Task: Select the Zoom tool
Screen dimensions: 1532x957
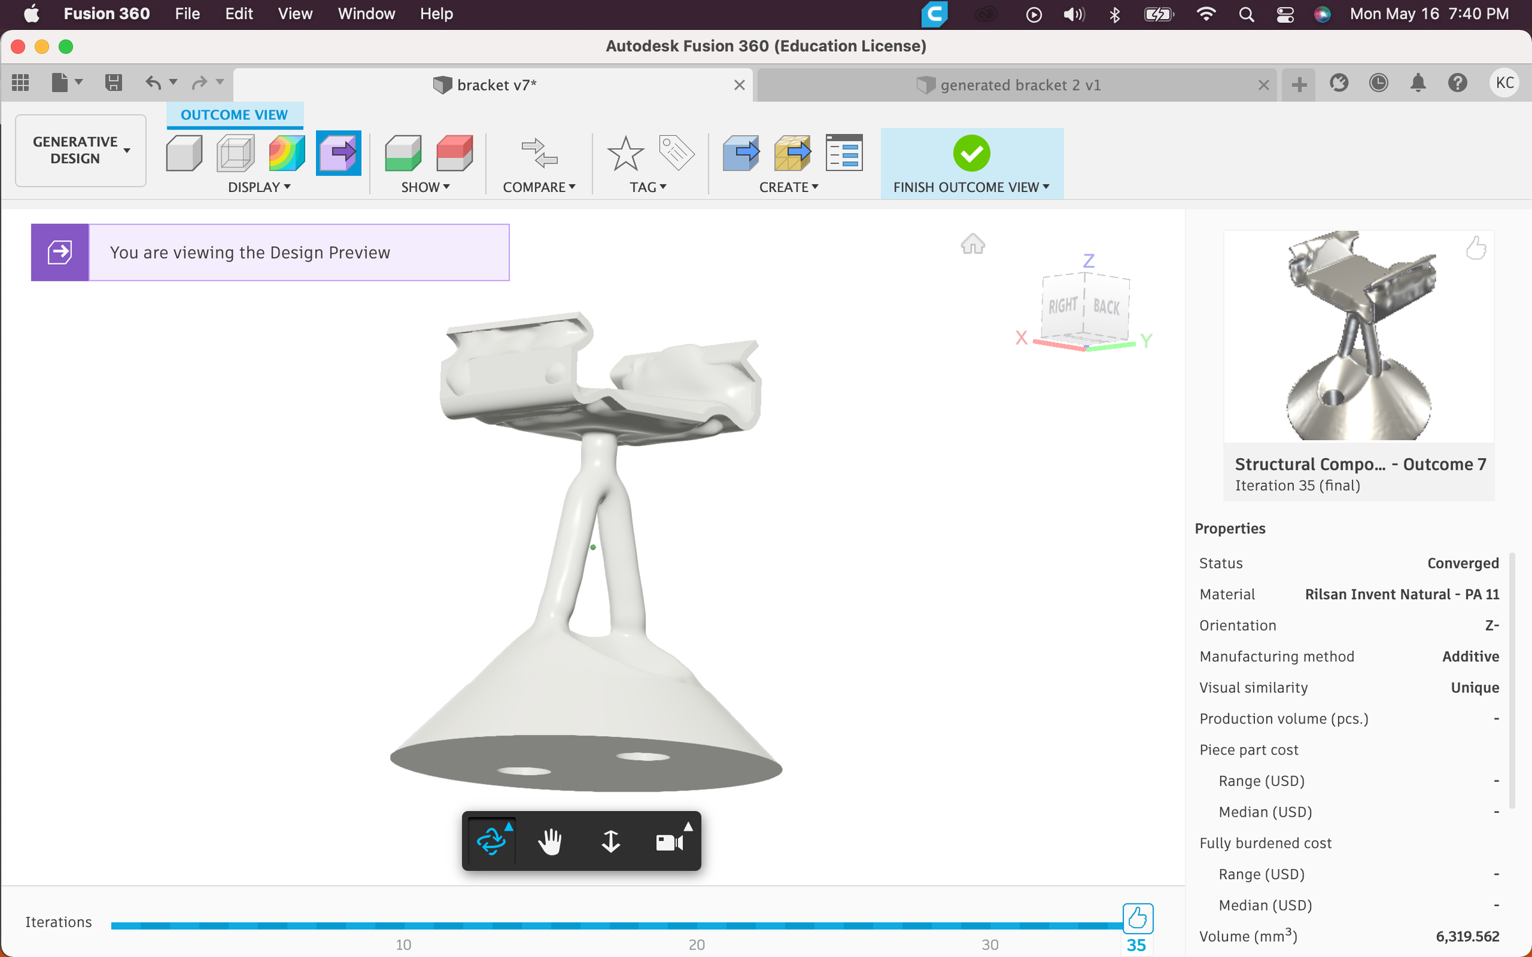Action: [611, 841]
